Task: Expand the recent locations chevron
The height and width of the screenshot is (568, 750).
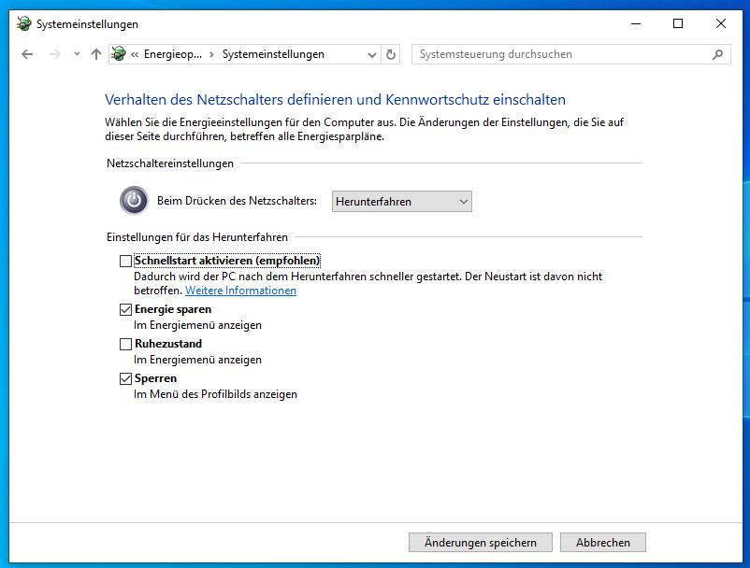Action: [77, 54]
